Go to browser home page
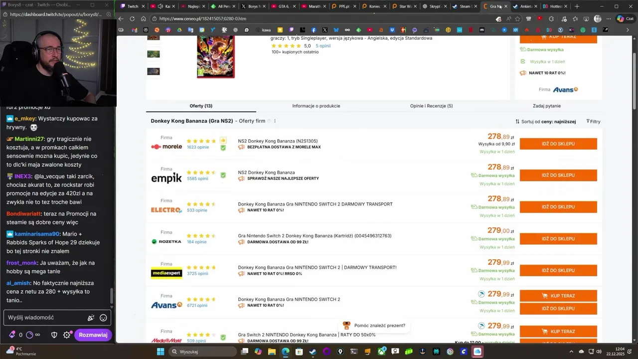 pyautogui.click(x=143, y=18)
